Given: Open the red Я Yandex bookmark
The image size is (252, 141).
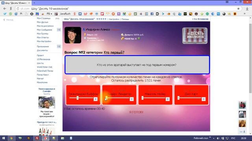Looking at the screenshot, I should 74,14.
